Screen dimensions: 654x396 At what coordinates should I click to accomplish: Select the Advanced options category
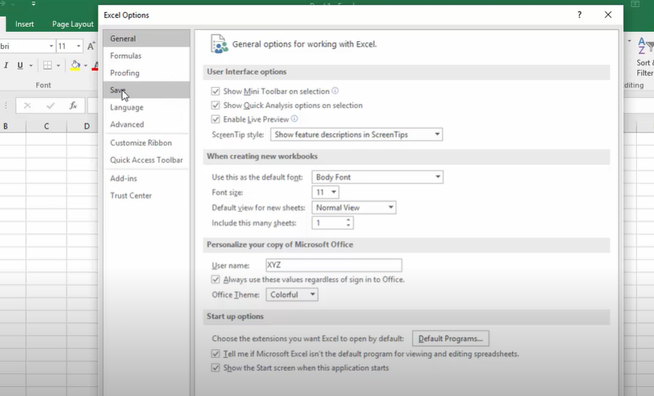click(147, 124)
